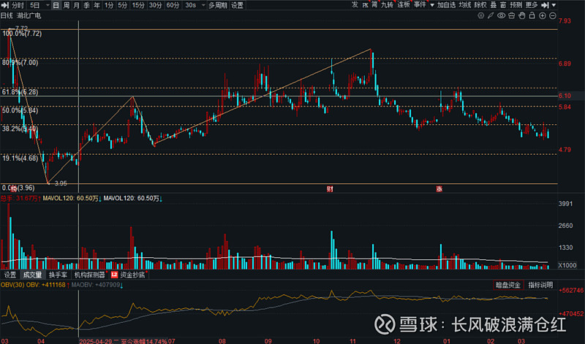Toggle the 除权 ex-rights option

[x=480, y=5]
